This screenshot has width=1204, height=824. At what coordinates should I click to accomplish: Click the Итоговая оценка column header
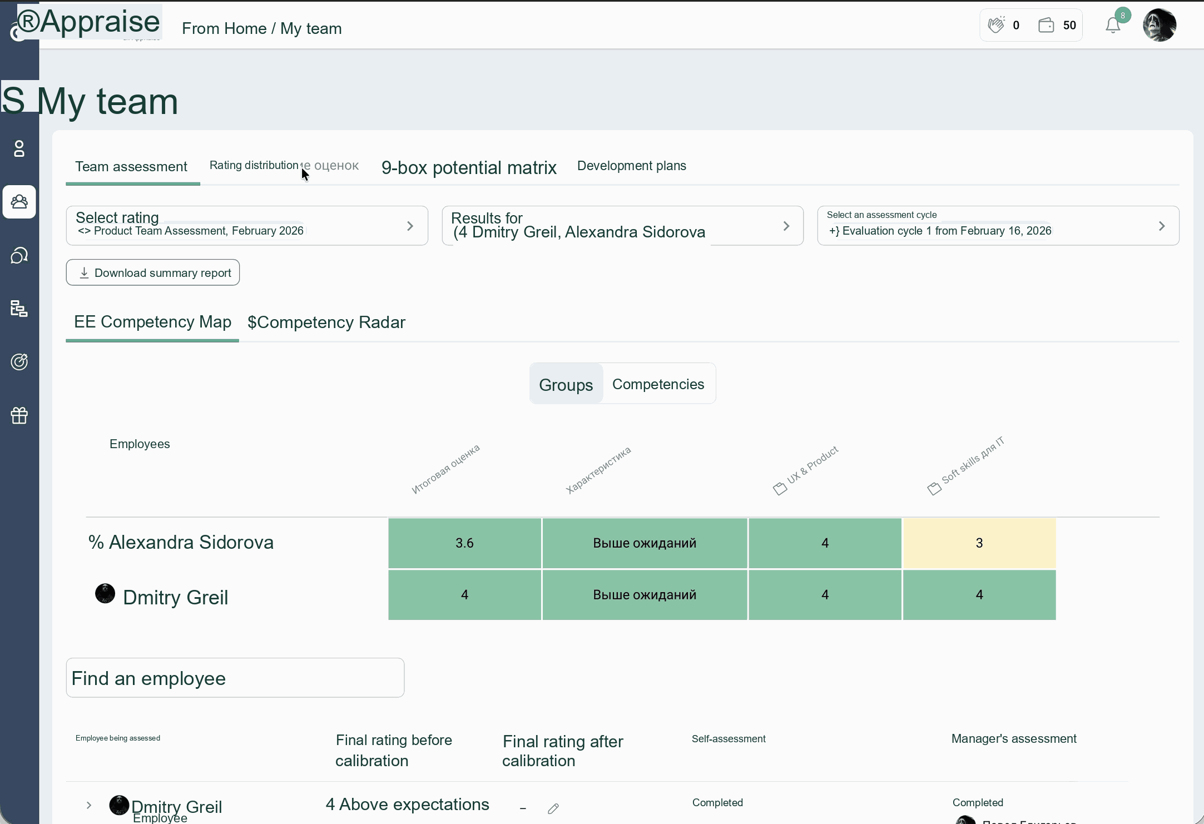tap(445, 469)
